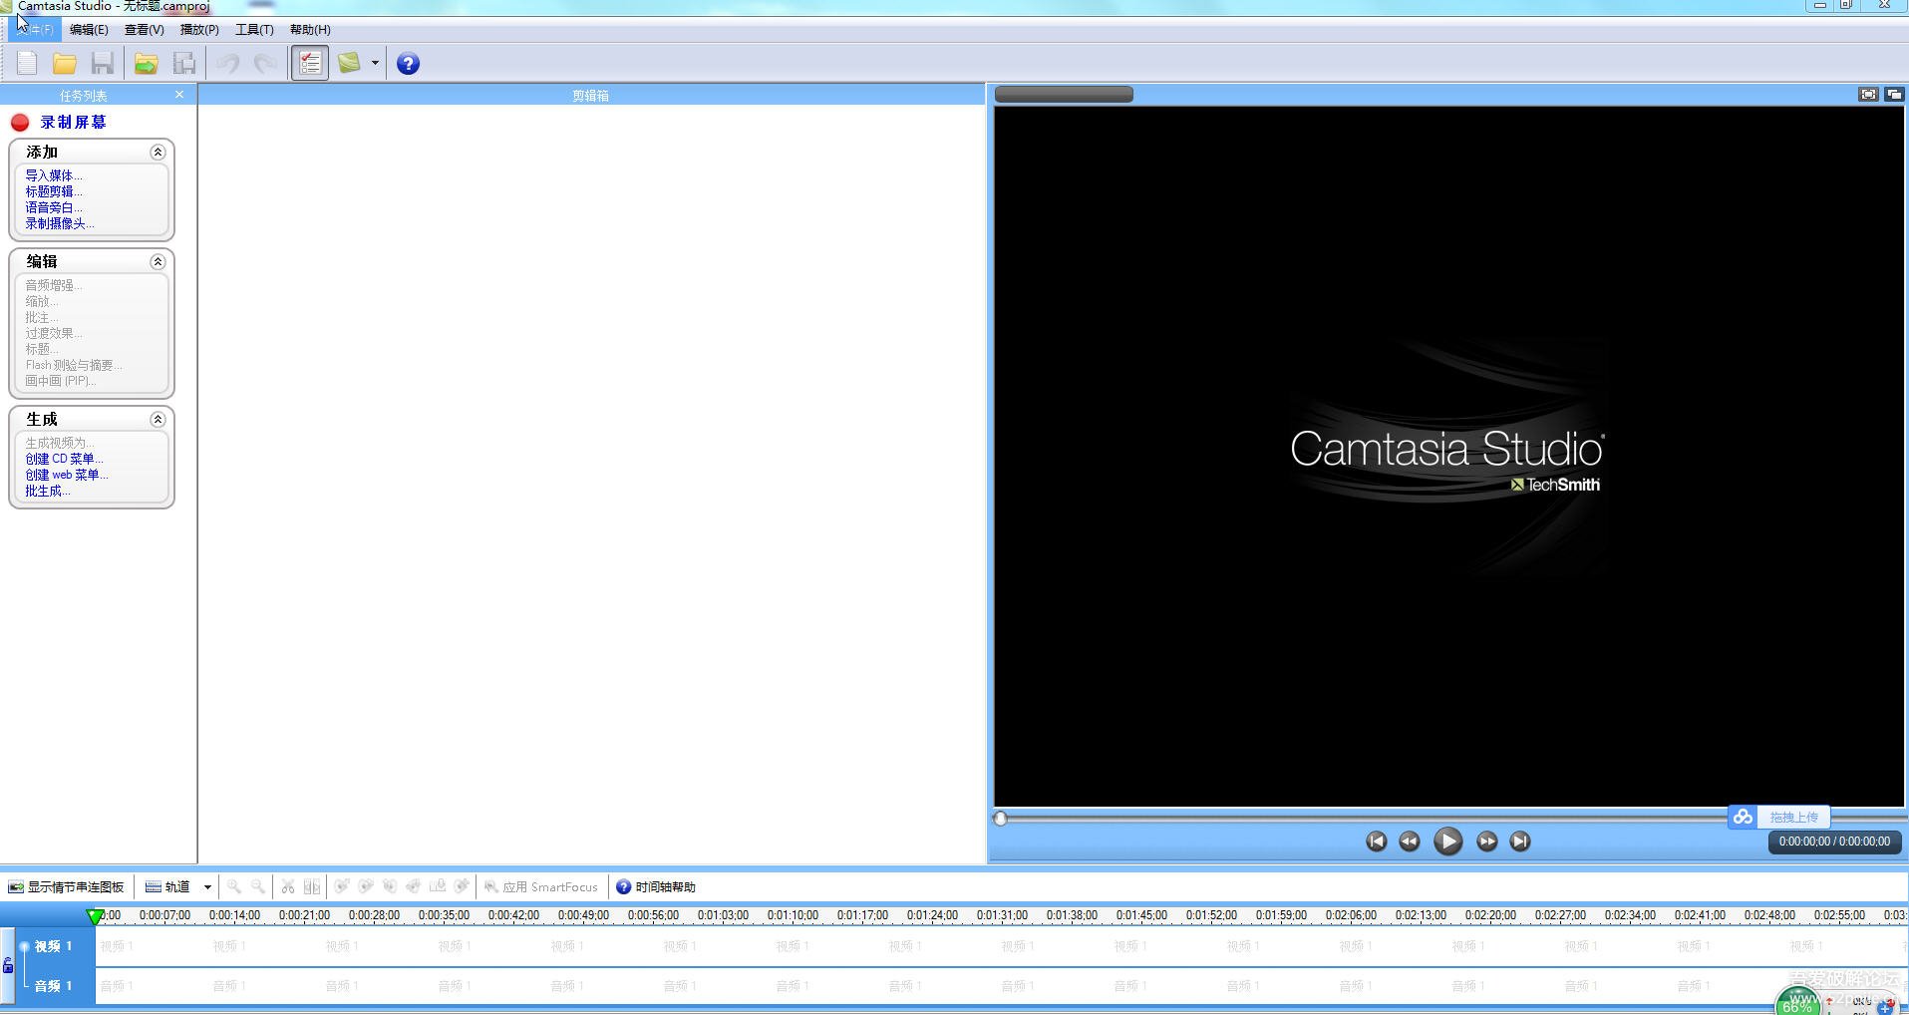1909x1015 pixels.
Task: Play the preview video
Action: [1447, 842]
